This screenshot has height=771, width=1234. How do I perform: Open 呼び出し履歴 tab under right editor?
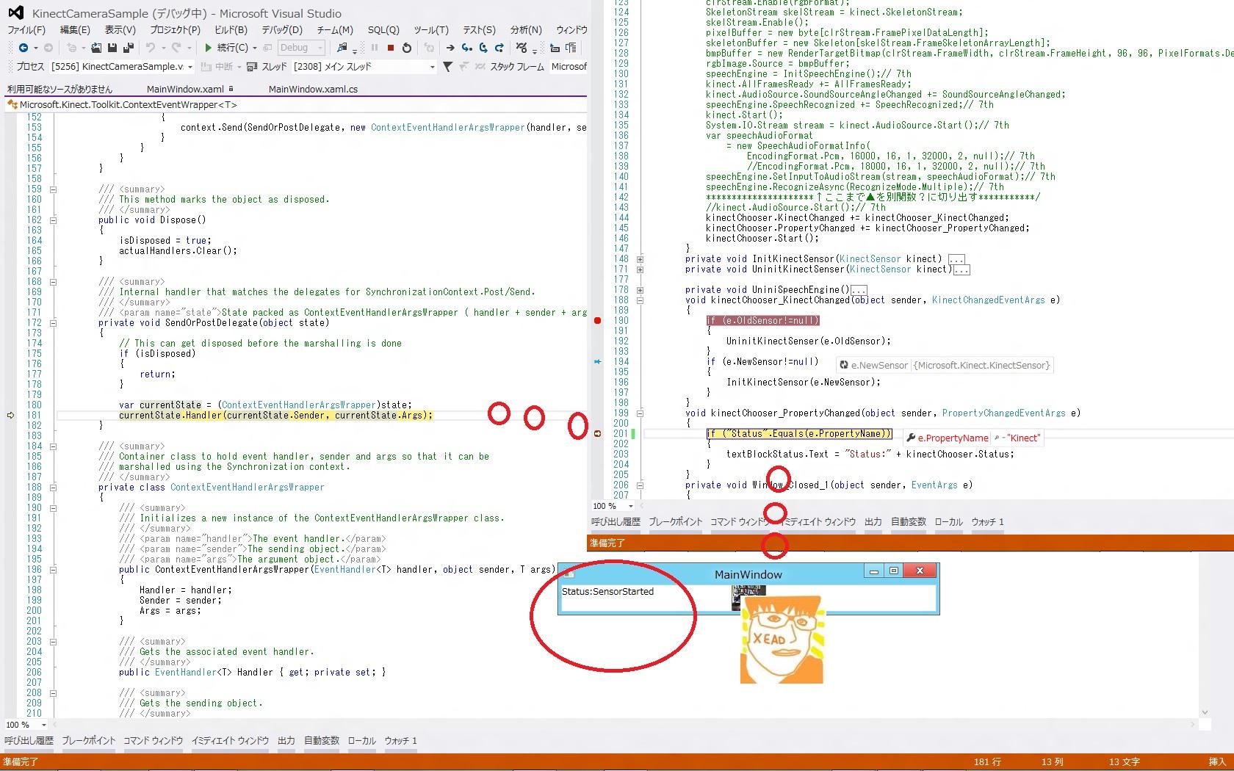coord(616,522)
